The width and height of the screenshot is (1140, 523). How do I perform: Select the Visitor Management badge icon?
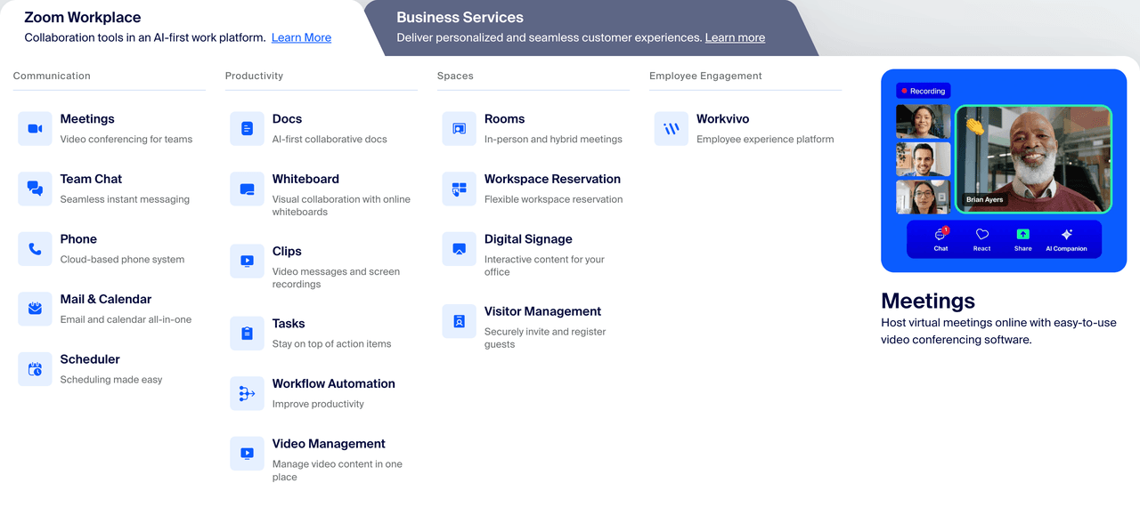pyautogui.click(x=459, y=321)
